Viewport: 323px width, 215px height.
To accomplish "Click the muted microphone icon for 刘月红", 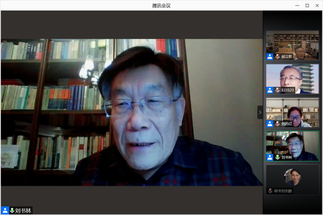I will (277, 124).
